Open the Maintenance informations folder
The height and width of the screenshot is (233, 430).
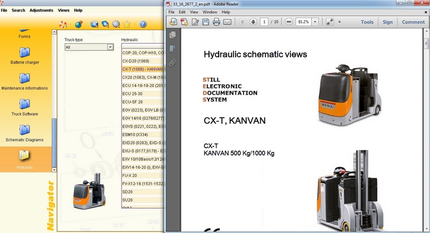[25, 82]
